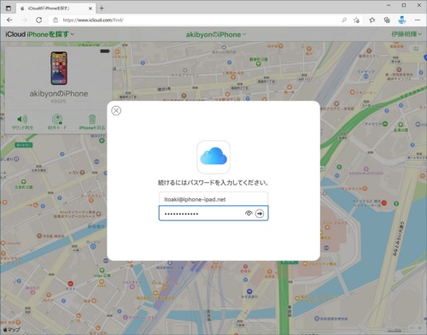Open browser Collections

(387, 20)
